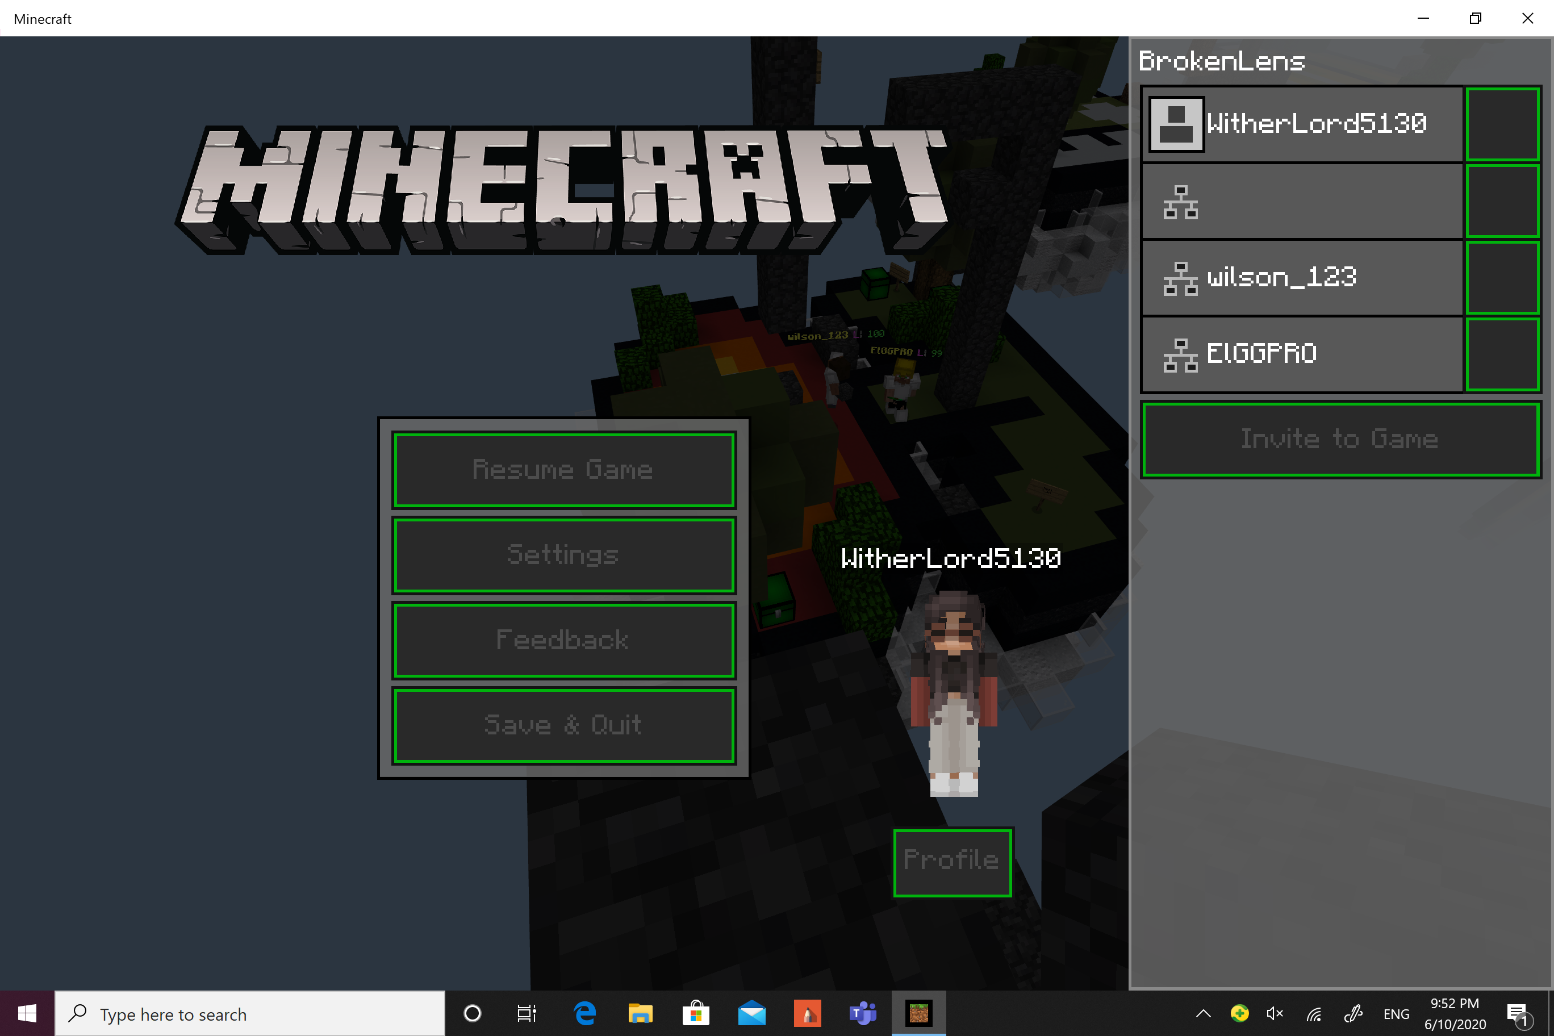Click Invite to Game button
Screen dimensions: 1554x1036
click(x=1340, y=440)
